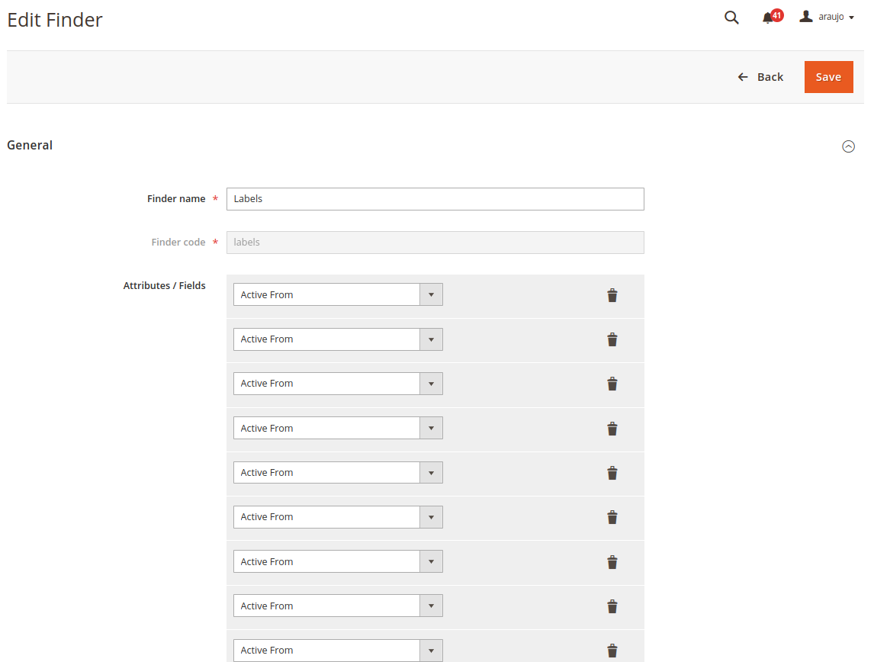The width and height of the screenshot is (874, 662).
Task: Open the search magnifier icon
Action: 731,18
